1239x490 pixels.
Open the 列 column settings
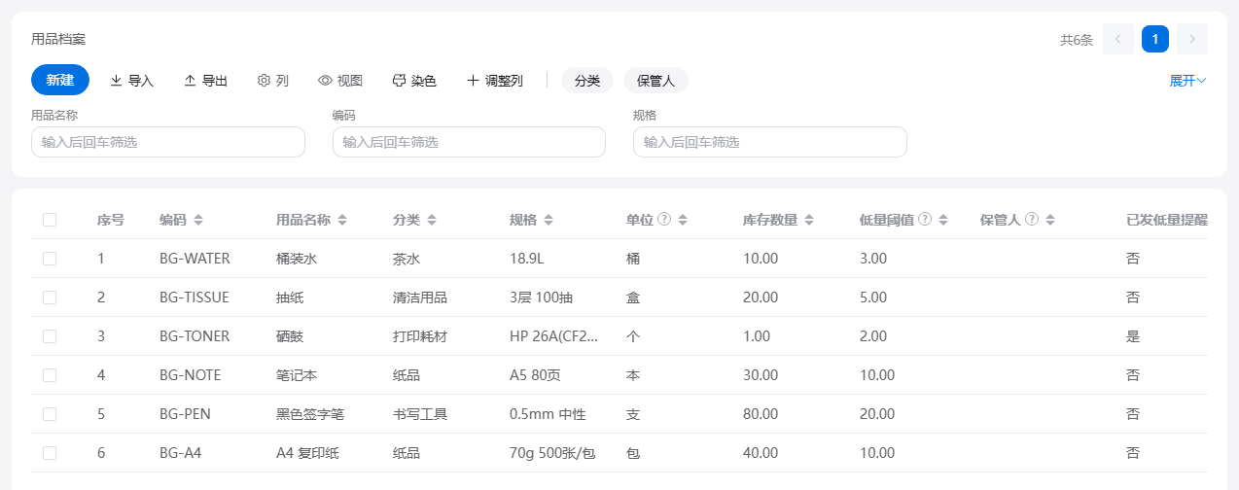[x=272, y=81]
